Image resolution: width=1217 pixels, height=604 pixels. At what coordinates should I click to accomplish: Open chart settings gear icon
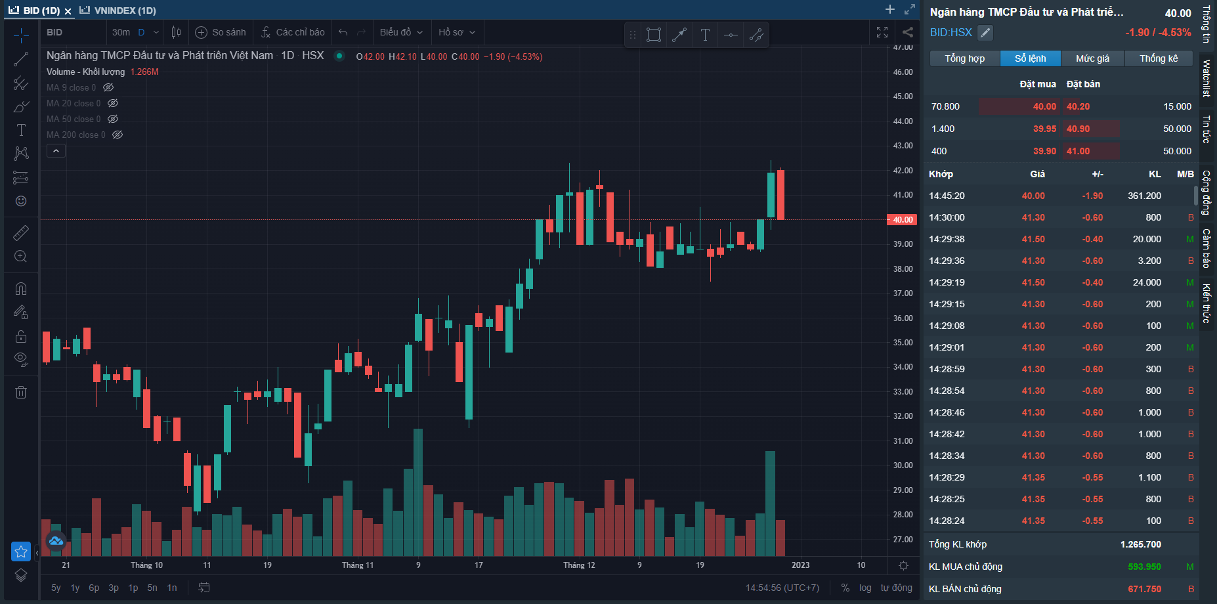[x=903, y=565]
